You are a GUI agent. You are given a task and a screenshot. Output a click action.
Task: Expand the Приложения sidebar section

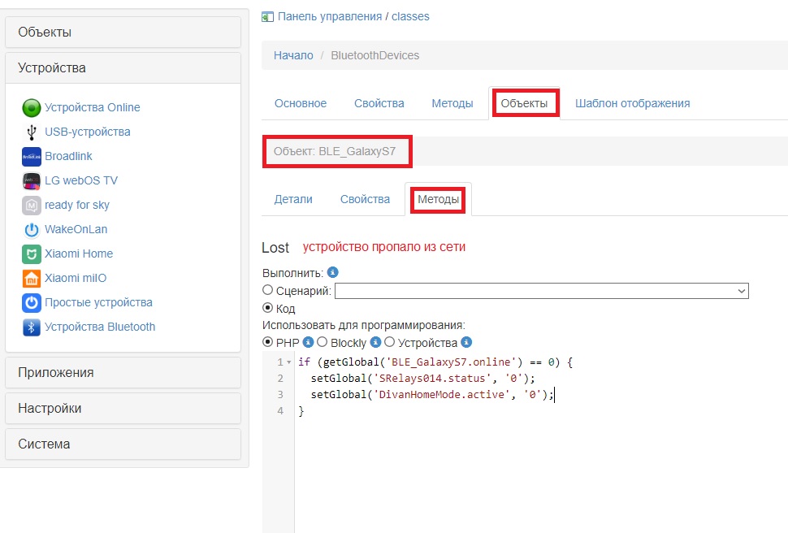[x=123, y=373]
